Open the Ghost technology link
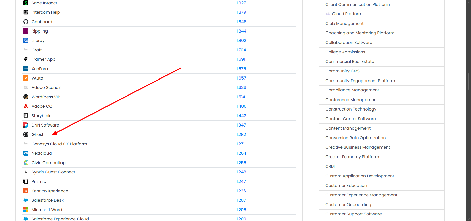The height and width of the screenshot is (221, 471). [x=37, y=134]
